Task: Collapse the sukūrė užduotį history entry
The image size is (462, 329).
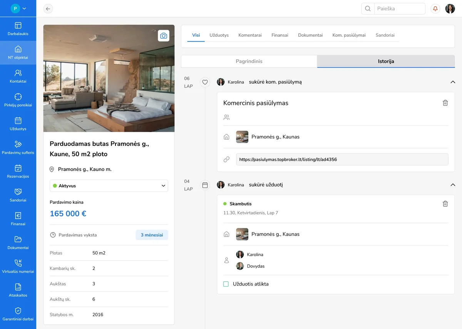Action: click(x=453, y=185)
